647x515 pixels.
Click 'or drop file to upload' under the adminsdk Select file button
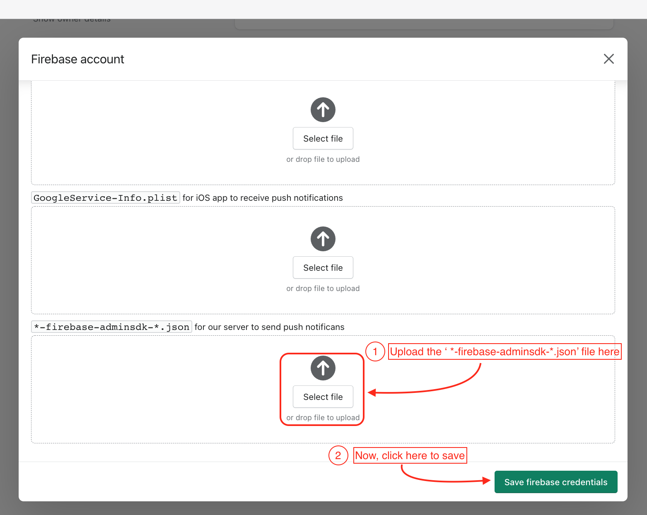click(323, 418)
